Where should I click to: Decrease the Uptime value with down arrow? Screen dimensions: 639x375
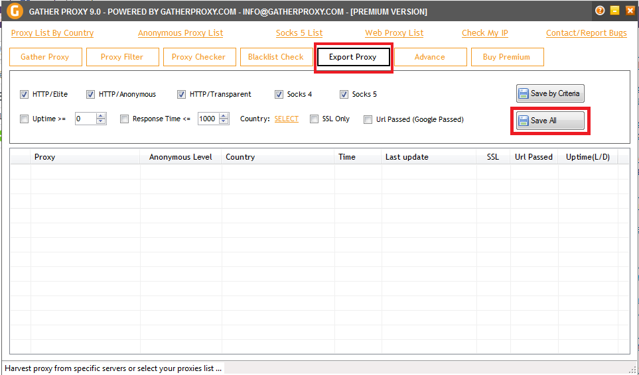[x=101, y=121]
